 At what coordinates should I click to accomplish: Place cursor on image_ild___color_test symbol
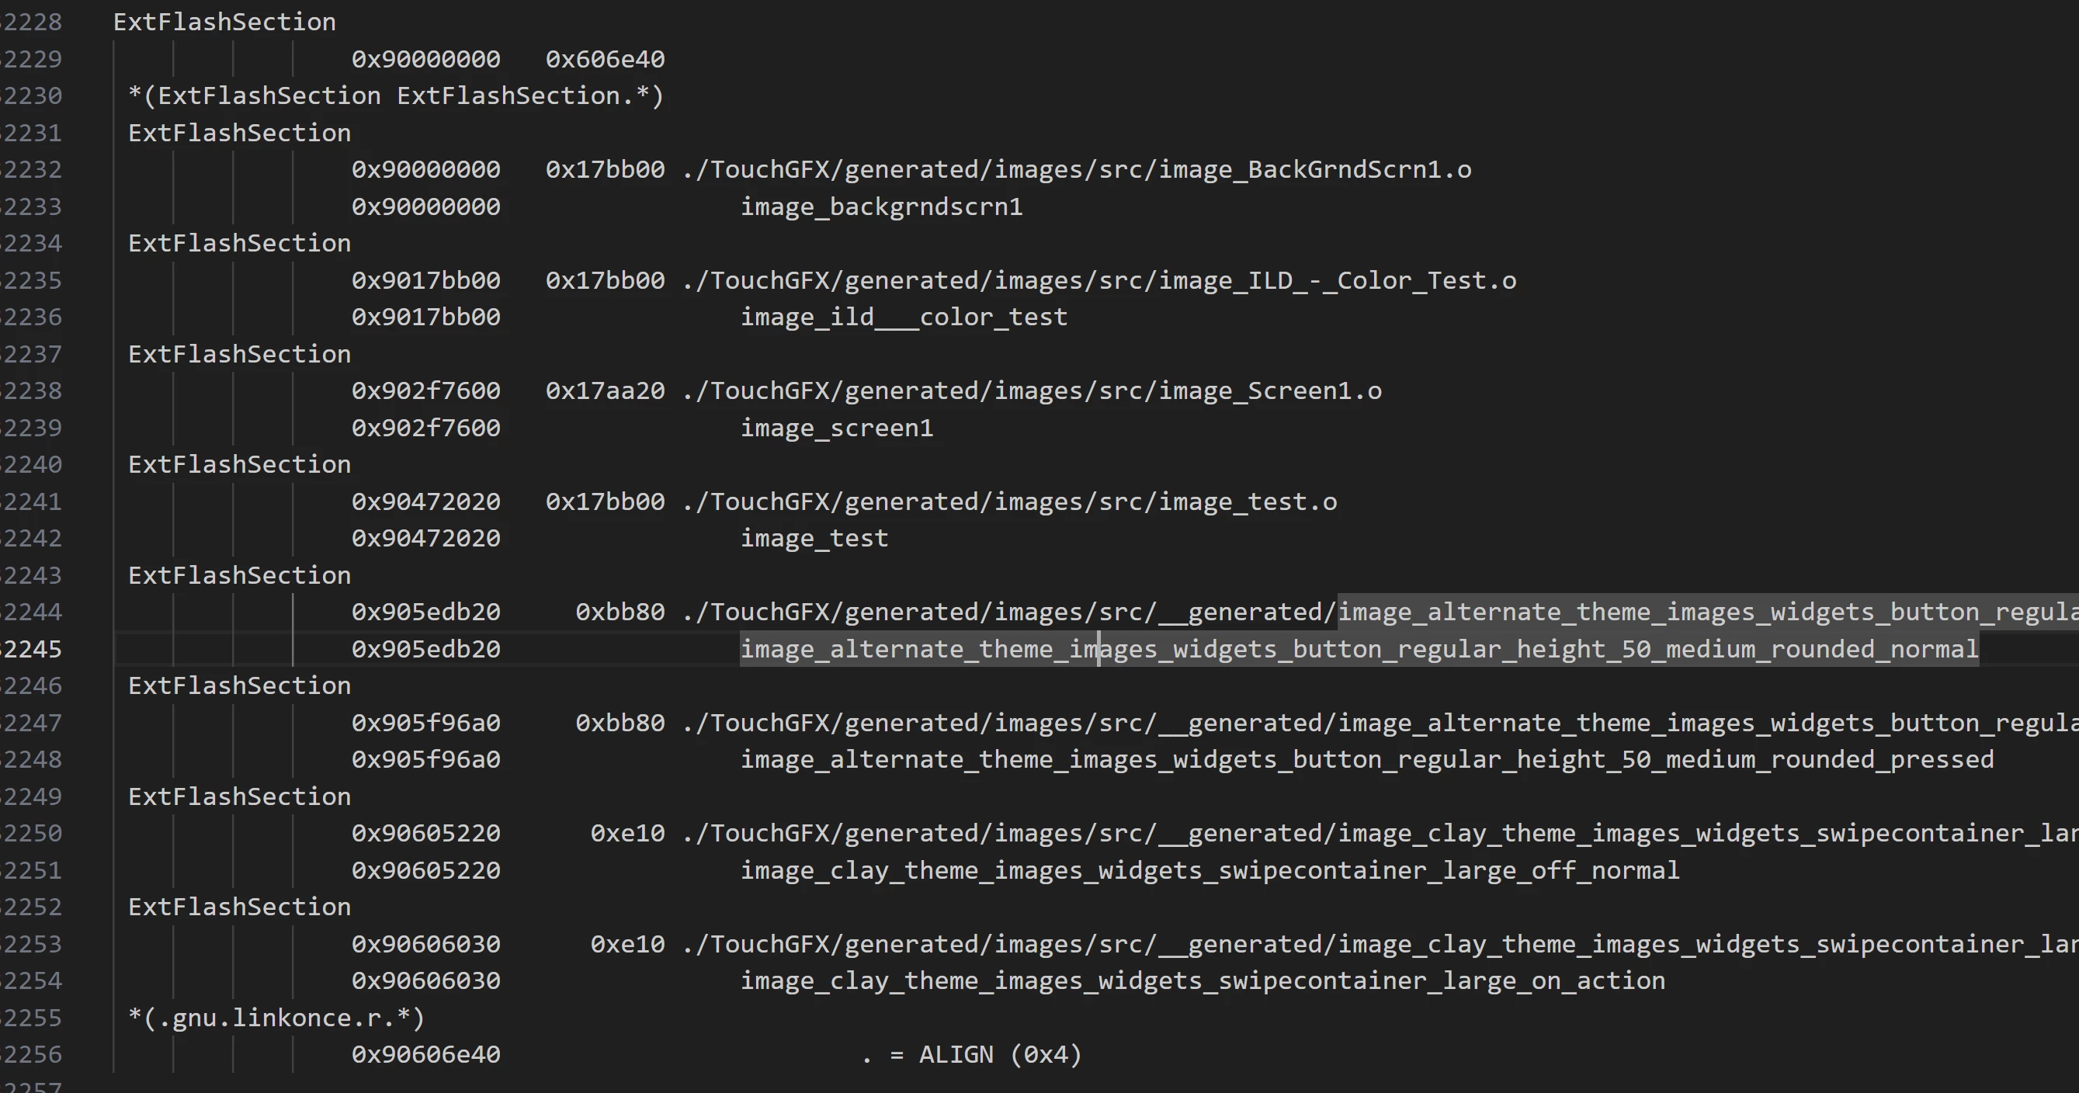pos(904,317)
